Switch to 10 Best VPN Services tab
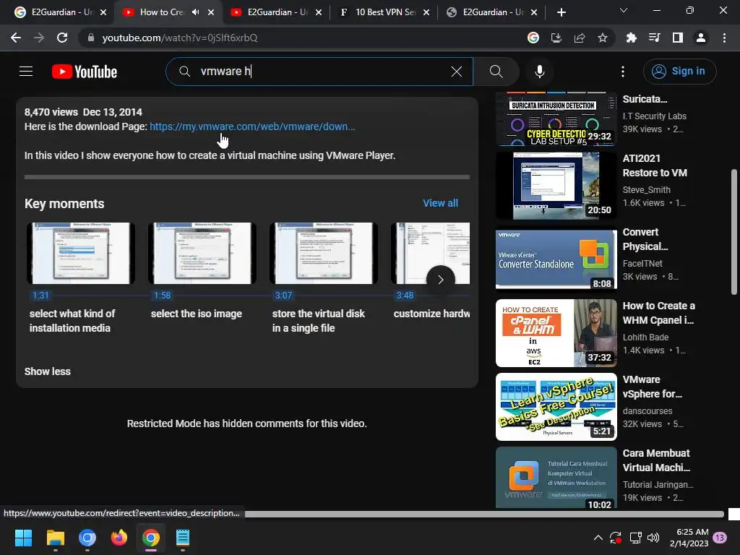 click(384, 12)
